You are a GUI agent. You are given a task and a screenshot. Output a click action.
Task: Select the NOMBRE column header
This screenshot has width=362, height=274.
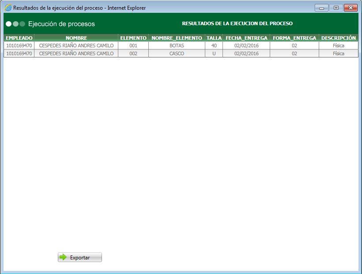point(75,38)
